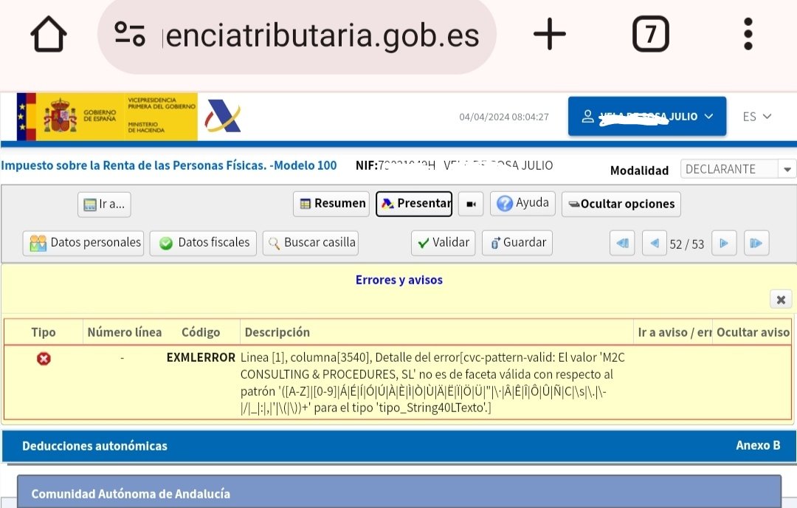This screenshot has height=508, width=797.
Task: Click Buscar casilla search
Action: point(311,243)
